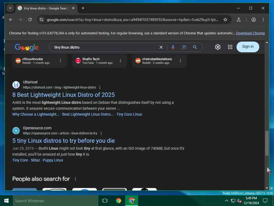Click the Google logo
This screenshot has width=274, height=206.
pos(27,47)
